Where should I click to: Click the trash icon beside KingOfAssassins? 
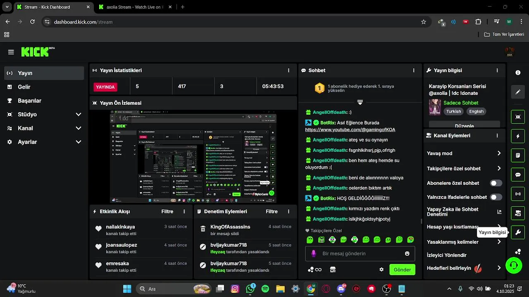[x=203, y=229]
